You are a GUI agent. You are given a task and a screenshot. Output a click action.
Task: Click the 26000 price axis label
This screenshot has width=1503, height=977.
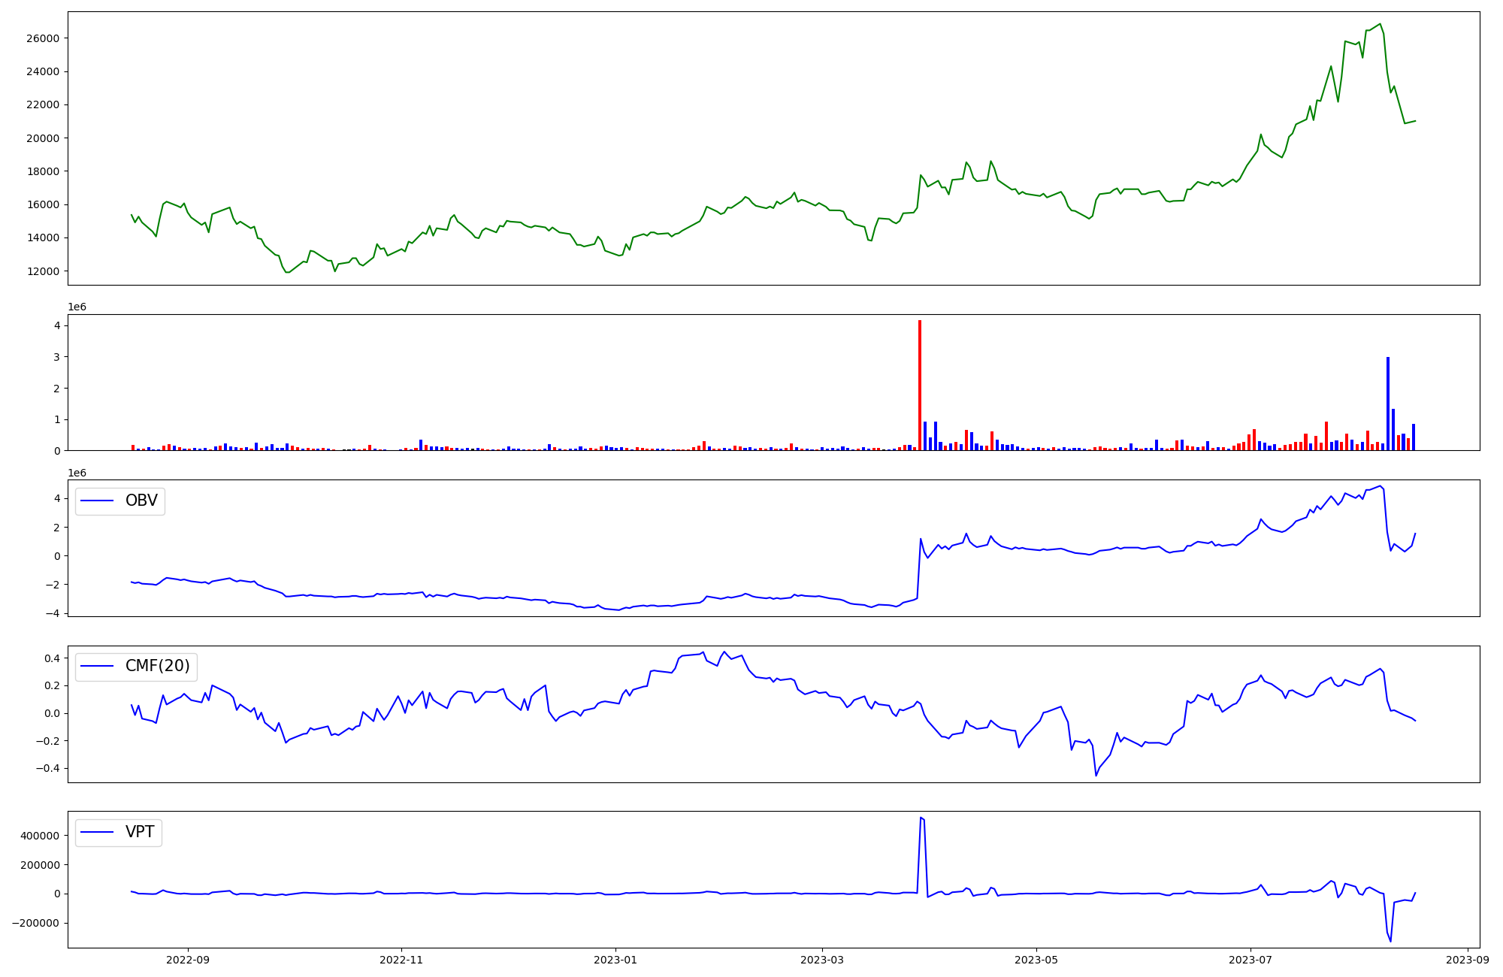click(44, 38)
